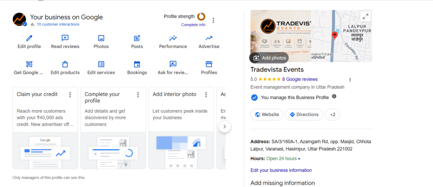Open the Complete your profile card
This screenshot has height=187, width=433.
point(113,128)
